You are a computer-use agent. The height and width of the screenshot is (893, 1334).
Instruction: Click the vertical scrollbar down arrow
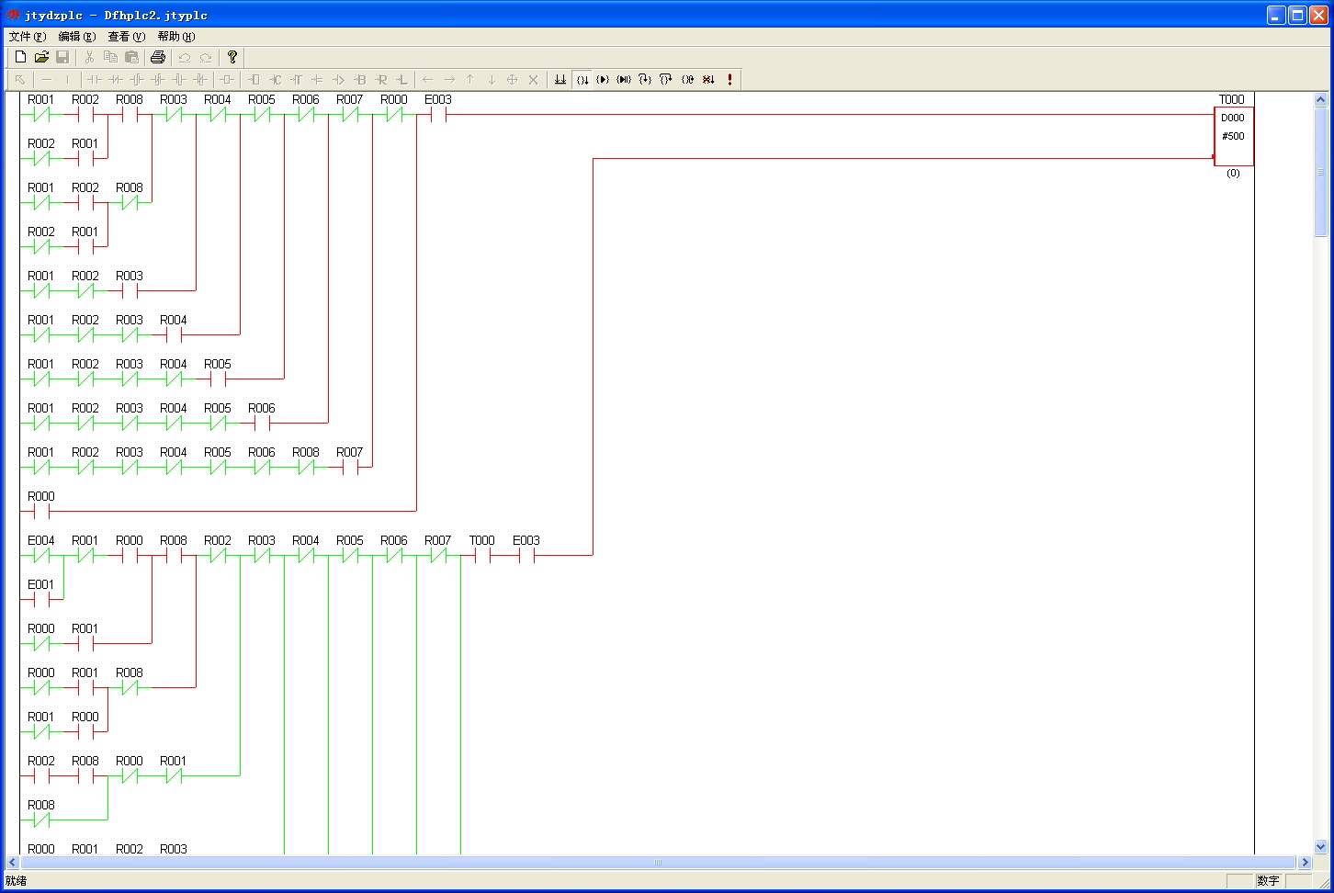(1321, 847)
